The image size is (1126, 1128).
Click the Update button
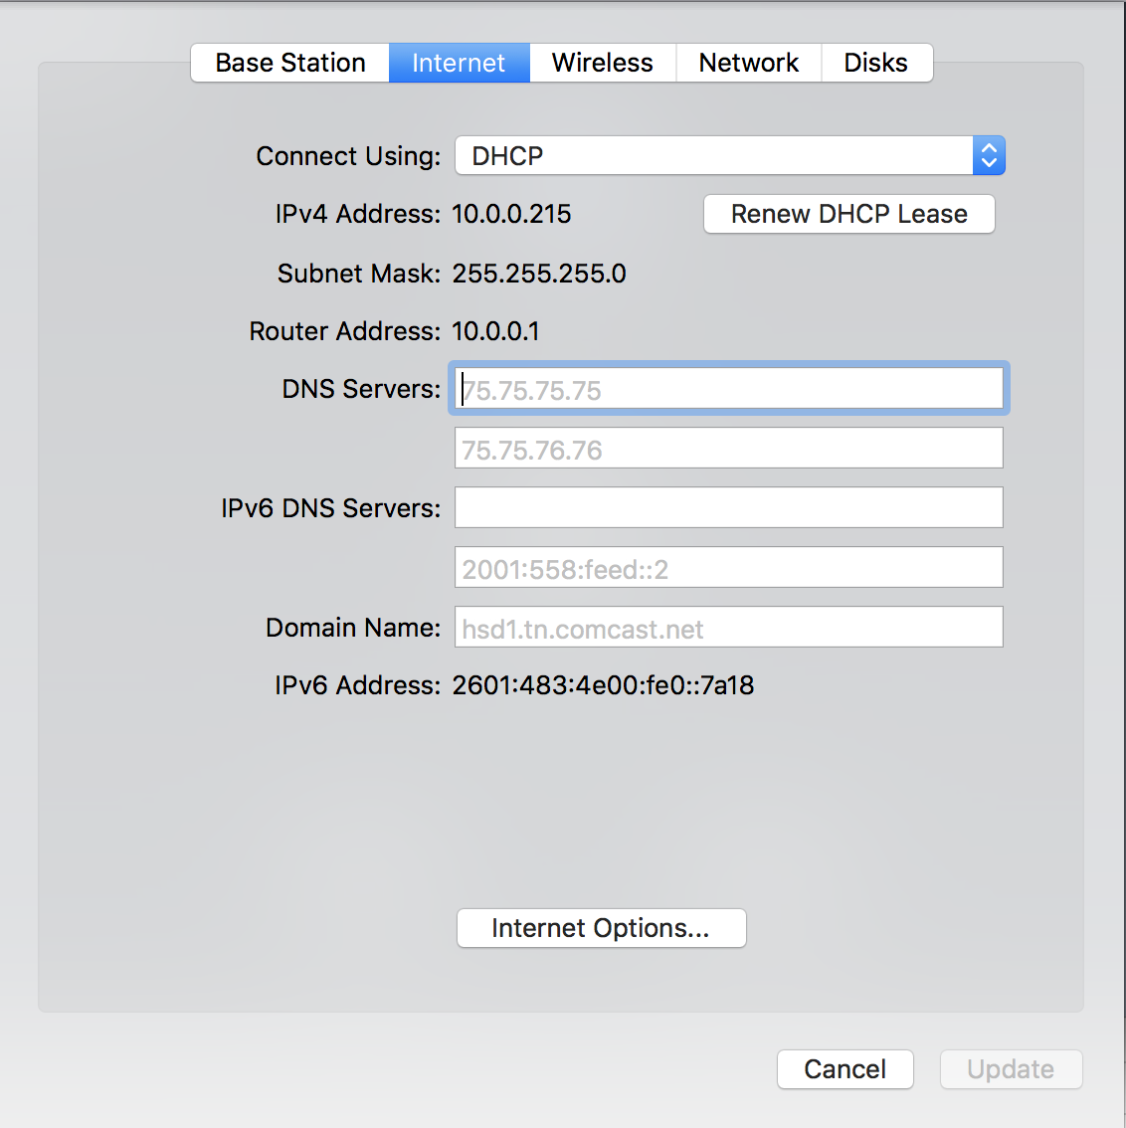coord(1011,1069)
